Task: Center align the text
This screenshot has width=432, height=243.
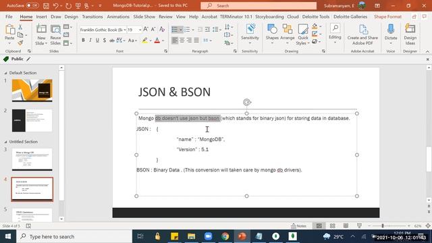Action: (x=182, y=40)
